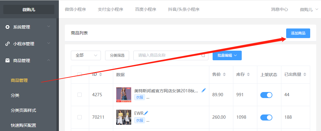
Task: Click the 上架状态 column header
Action: coord(269,75)
